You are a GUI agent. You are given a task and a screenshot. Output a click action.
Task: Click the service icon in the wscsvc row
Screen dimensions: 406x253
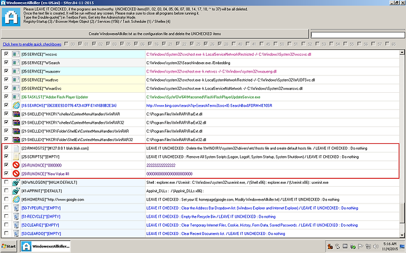point(16,54)
